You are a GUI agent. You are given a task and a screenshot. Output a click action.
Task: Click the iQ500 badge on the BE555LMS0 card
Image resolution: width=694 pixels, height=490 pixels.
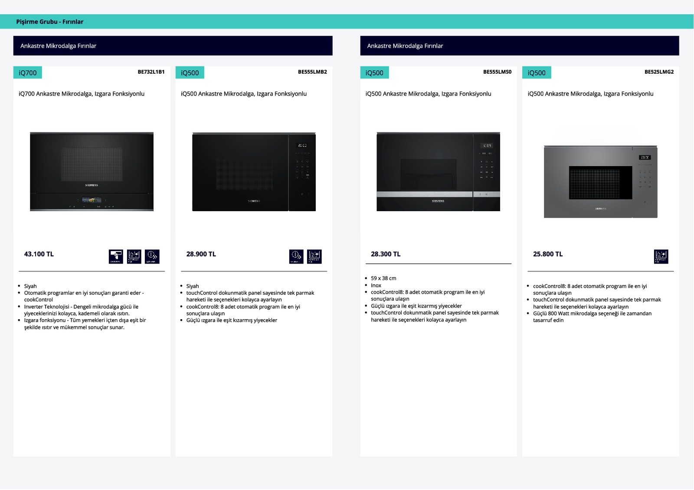(374, 72)
